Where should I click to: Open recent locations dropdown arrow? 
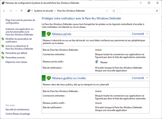pos(16,11)
